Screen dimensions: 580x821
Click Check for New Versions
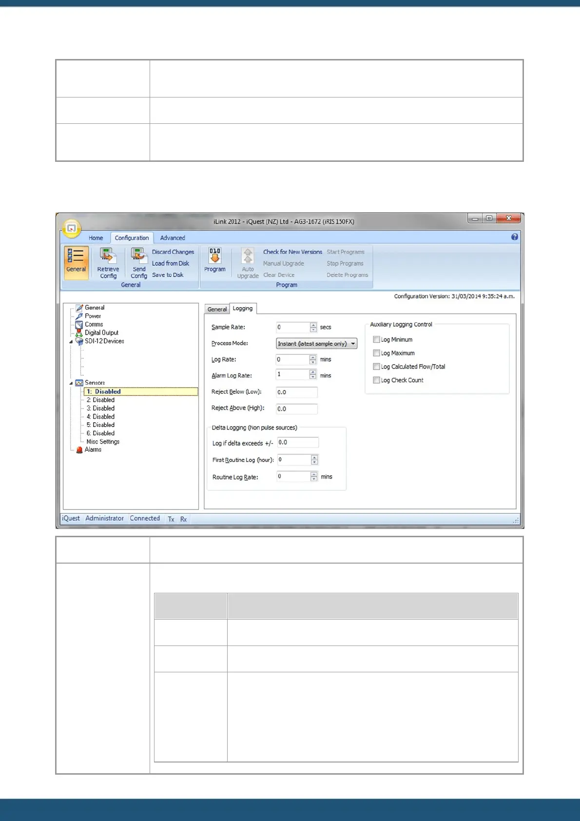[292, 252]
